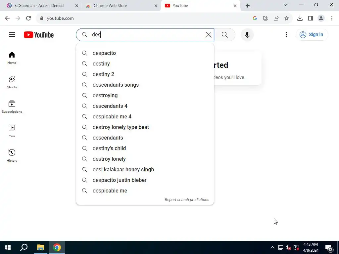The height and width of the screenshot is (254, 339).
Task: Open the YouTube guide hamburger menu
Action: [x=12, y=34]
